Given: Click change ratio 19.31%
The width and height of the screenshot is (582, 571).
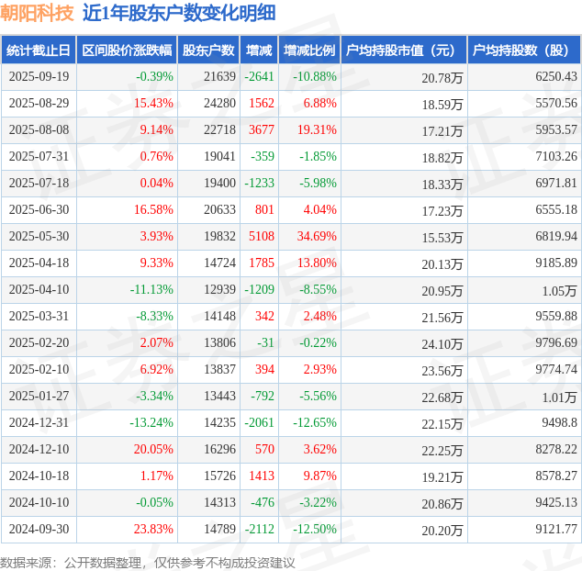Looking at the screenshot, I should pos(317,130).
